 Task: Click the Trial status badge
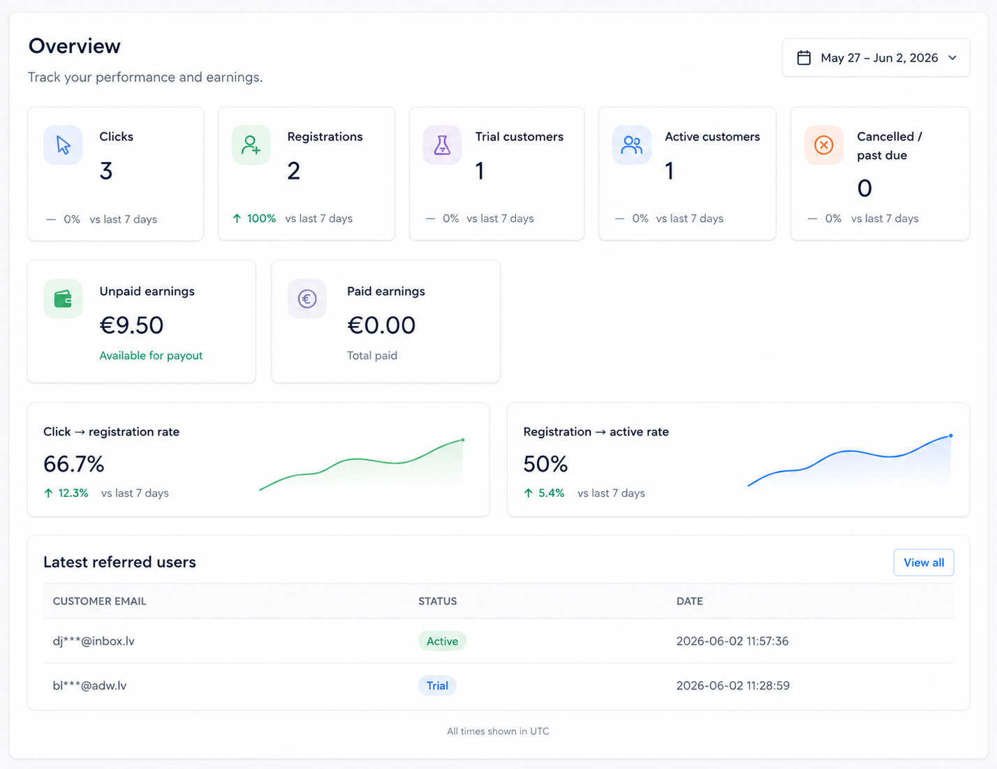tap(438, 685)
